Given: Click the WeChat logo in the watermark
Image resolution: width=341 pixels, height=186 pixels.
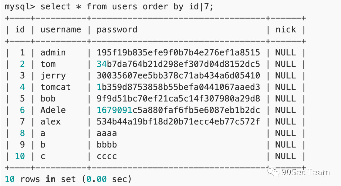Looking at the screenshot, I should click(273, 171).
